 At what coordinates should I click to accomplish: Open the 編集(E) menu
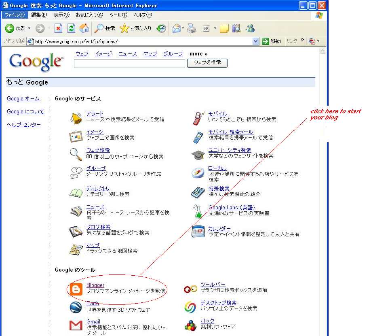(x=39, y=15)
